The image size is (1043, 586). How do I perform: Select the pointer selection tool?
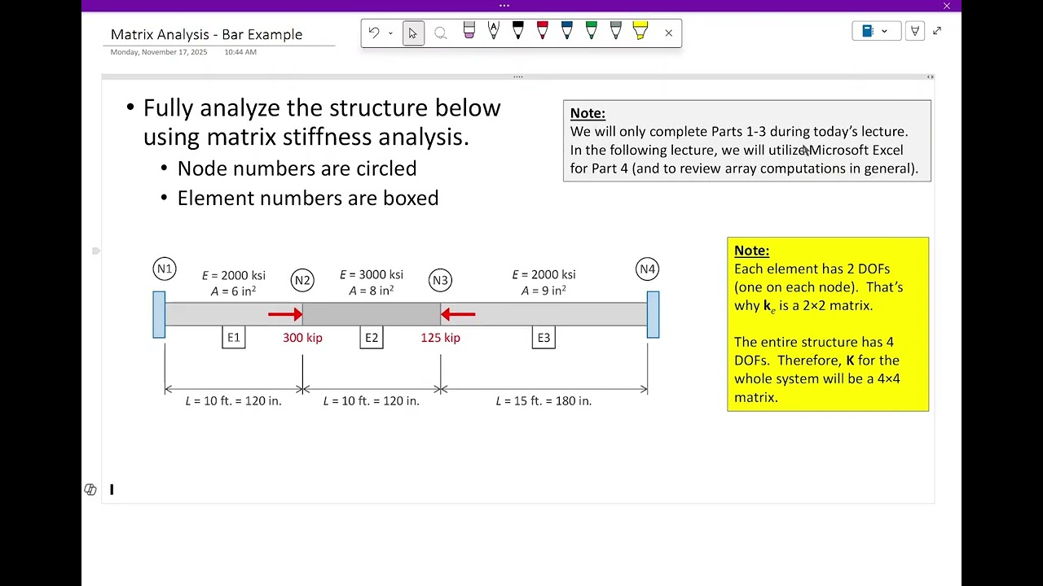[413, 33]
